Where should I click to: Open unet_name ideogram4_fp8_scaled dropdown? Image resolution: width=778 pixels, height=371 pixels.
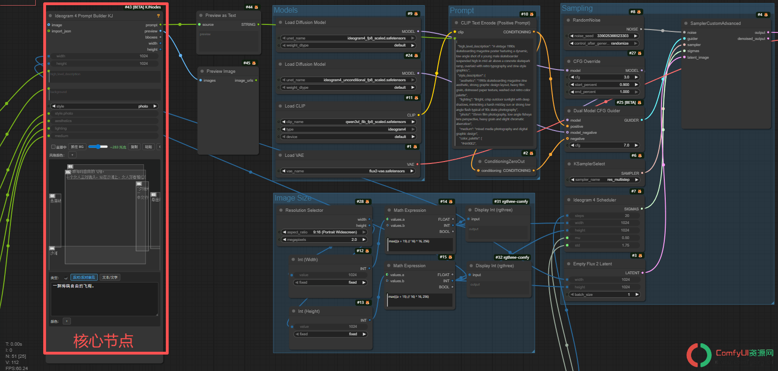click(348, 38)
